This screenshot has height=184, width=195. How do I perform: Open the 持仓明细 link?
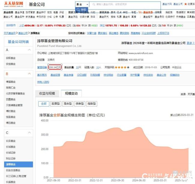tap(108, 75)
